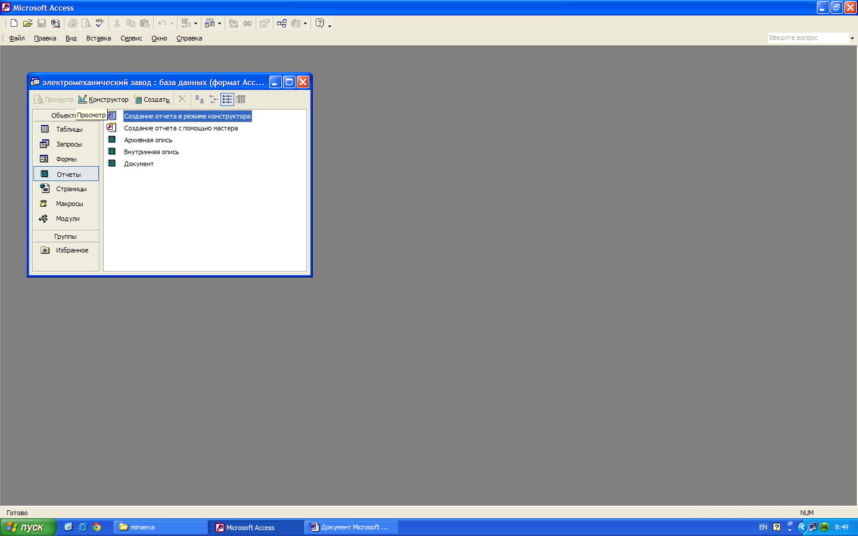Open the Undo dropdown arrow
The image size is (858, 536).
[x=172, y=23]
